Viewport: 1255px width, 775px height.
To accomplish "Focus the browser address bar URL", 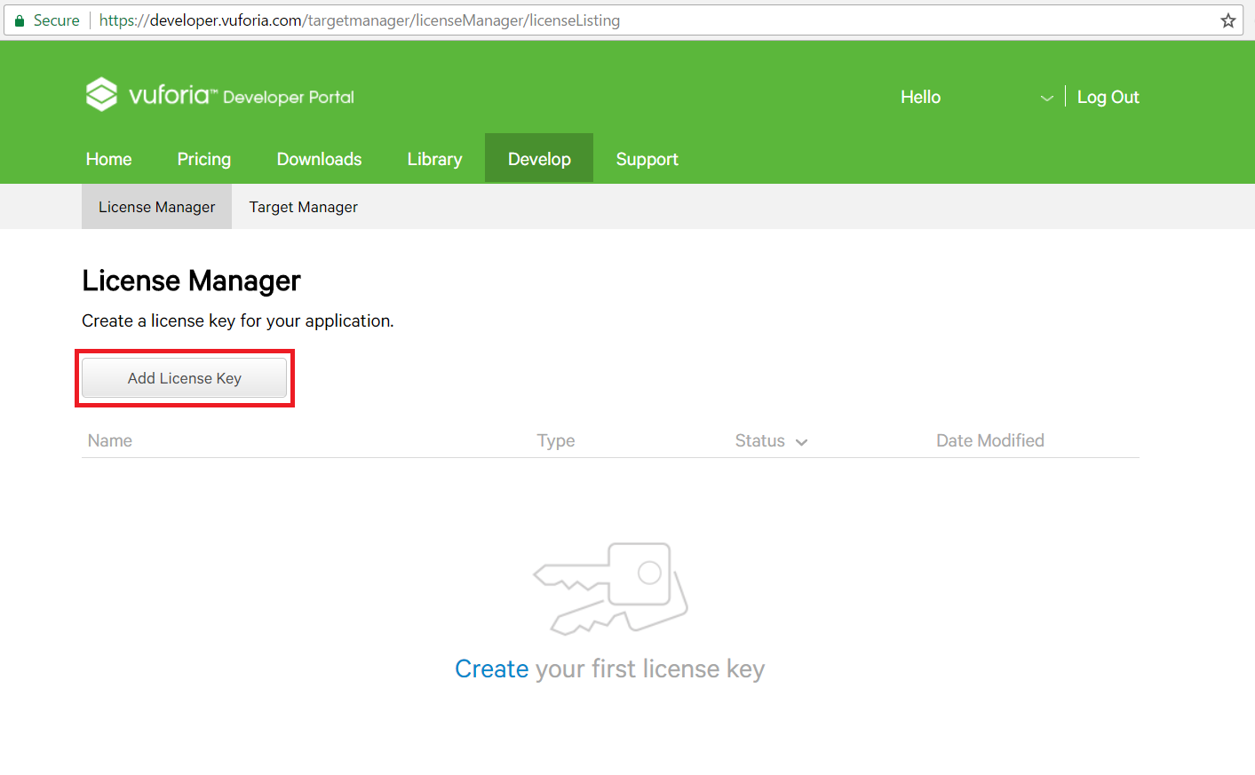I will (x=360, y=20).
